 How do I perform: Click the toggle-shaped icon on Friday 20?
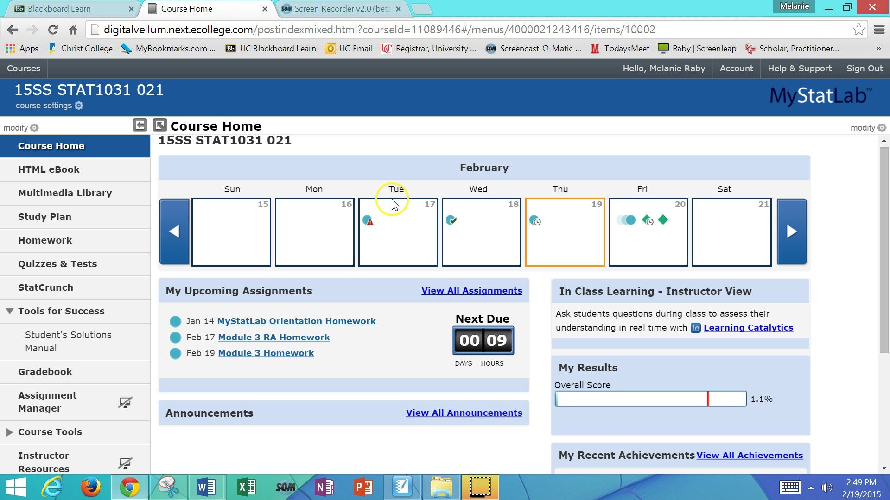(626, 220)
